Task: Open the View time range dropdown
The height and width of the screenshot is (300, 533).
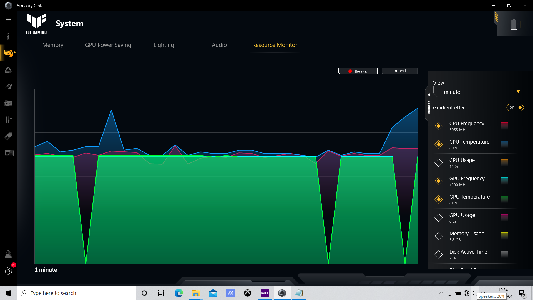Action: pyautogui.click(x=478, y=92)
